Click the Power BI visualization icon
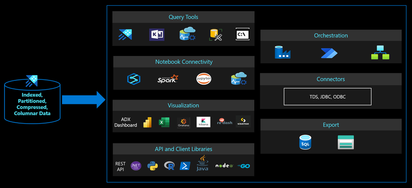Viewport: 412px width, 188px height. click(147, 122)
